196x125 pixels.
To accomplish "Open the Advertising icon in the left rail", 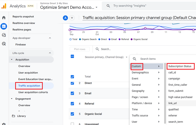I will pos(4,44).
